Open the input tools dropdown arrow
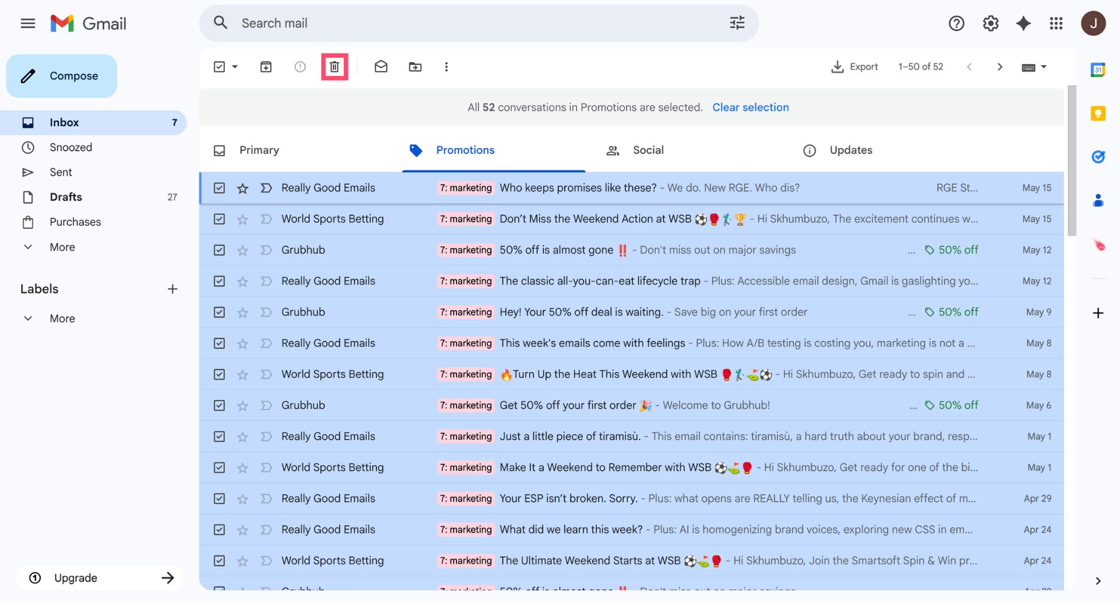The height and width of the screenshot is (601, 1120). (1043, 67)
